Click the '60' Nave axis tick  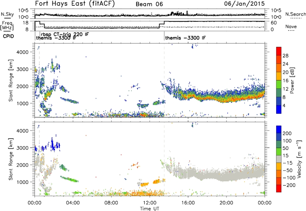(274, 23)
